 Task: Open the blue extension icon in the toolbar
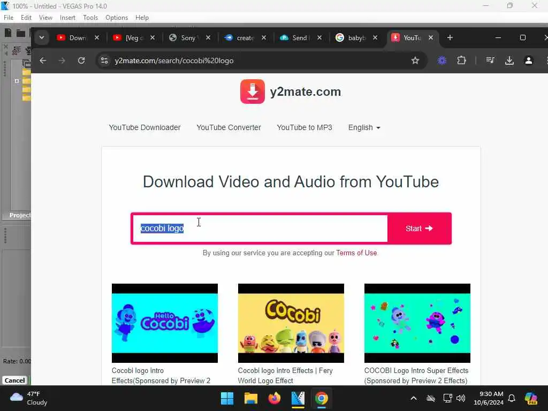pyautogui.click(x=442, y=60)
